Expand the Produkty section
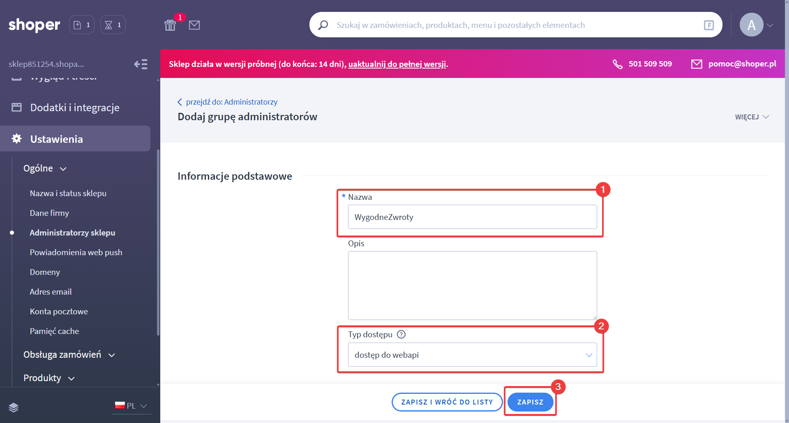Screen dimensions: 789x423 [x=49, y=378]
